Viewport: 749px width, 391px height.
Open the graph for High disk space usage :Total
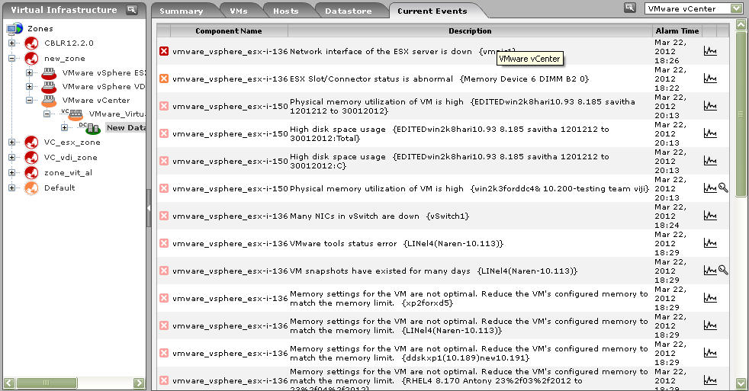pyautogui.click(x=710, y=133)
